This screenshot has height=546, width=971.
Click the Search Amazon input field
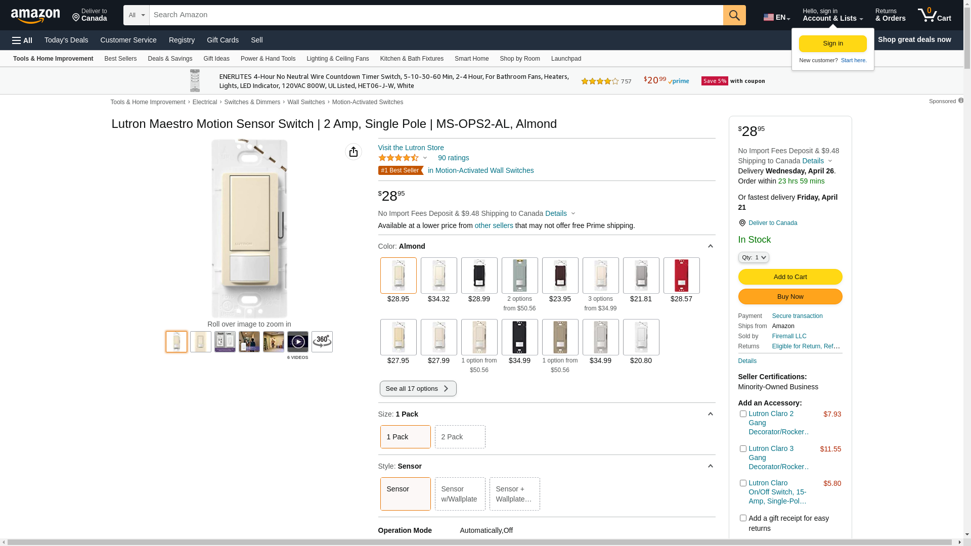(435, 15)
